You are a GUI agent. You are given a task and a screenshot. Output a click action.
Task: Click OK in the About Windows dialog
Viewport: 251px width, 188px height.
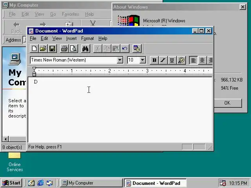click(227, 103)
